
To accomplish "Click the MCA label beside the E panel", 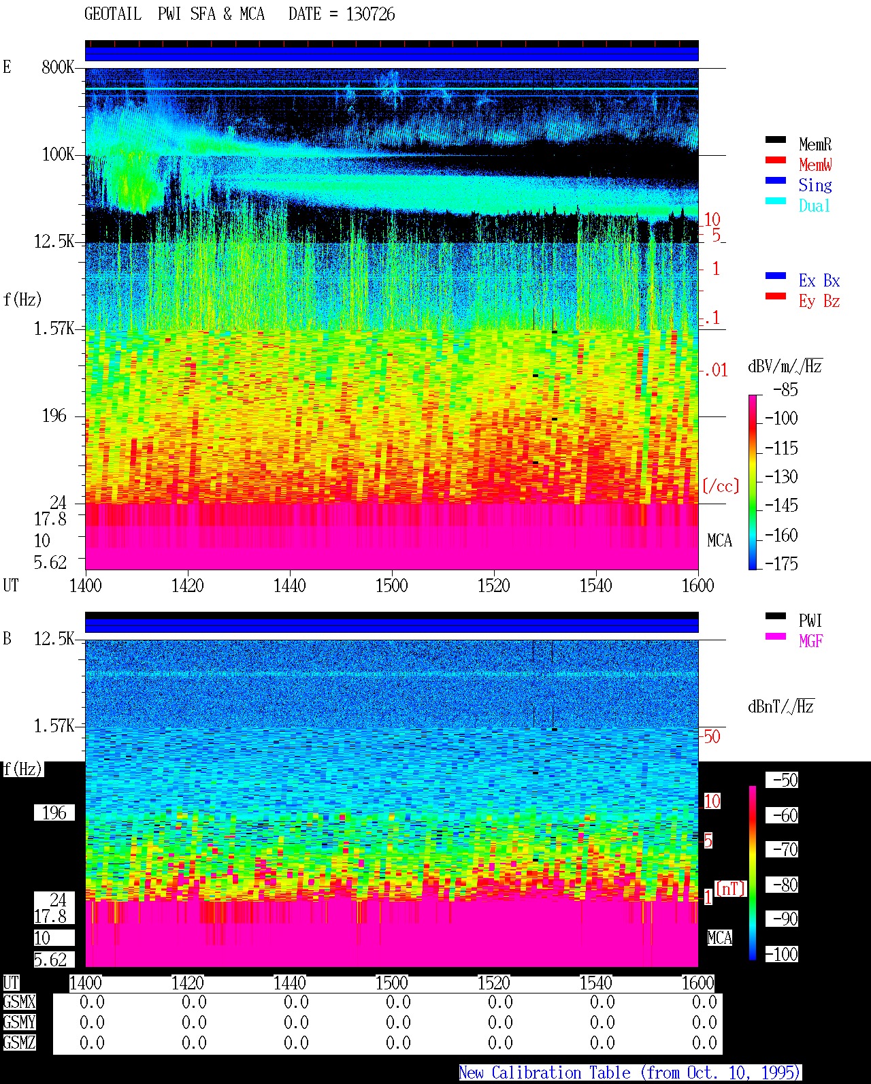I will [x=719, y=541].
